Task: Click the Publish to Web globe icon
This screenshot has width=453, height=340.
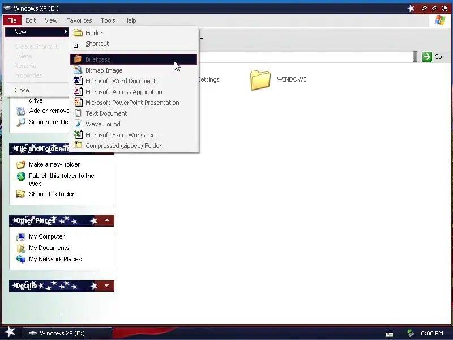Action: 21,176
